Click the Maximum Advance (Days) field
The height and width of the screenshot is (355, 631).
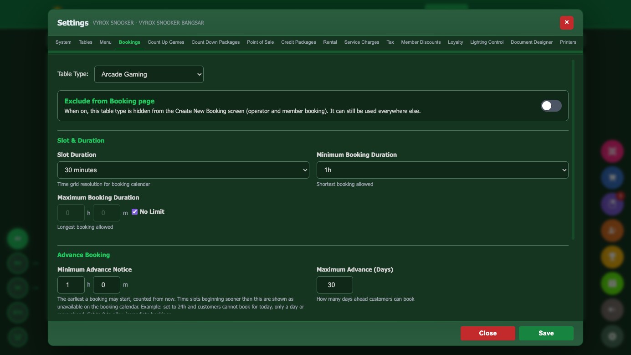pyautogui.click(x=335, y=285)
